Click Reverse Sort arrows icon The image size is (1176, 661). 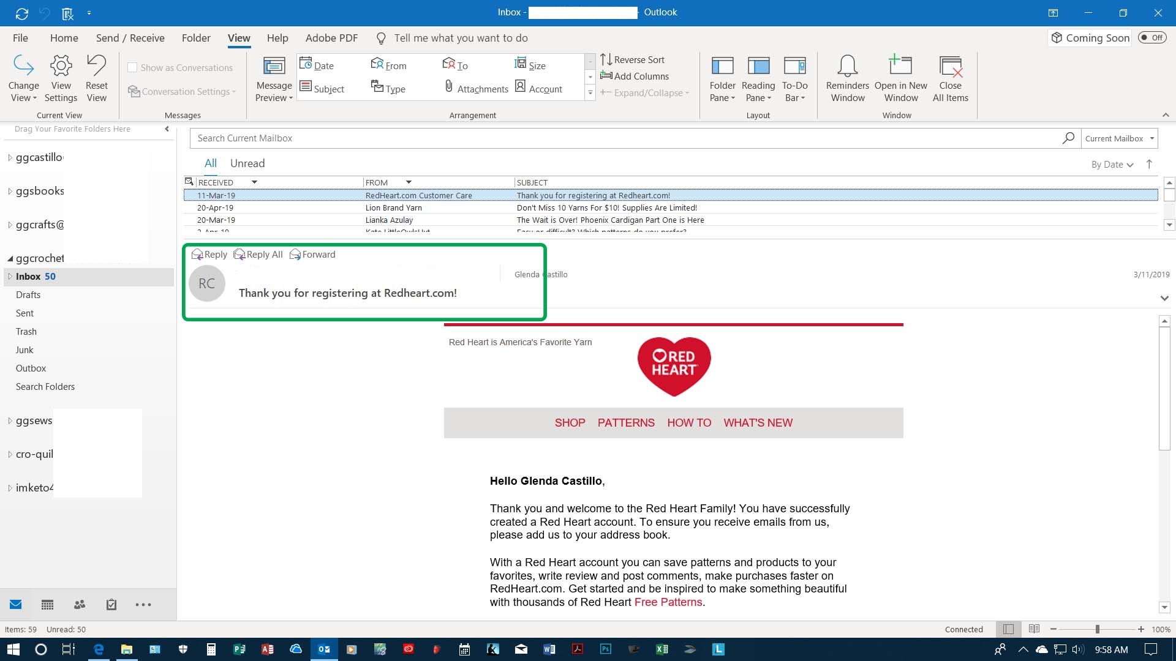[606, 59]
